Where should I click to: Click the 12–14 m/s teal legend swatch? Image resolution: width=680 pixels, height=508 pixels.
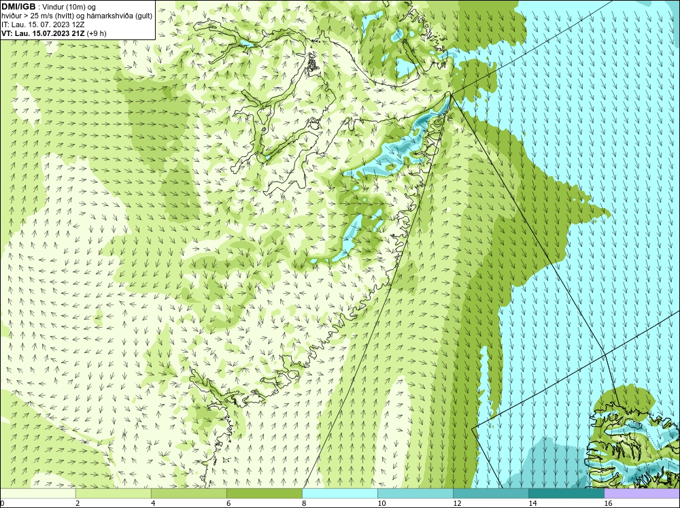490,493
